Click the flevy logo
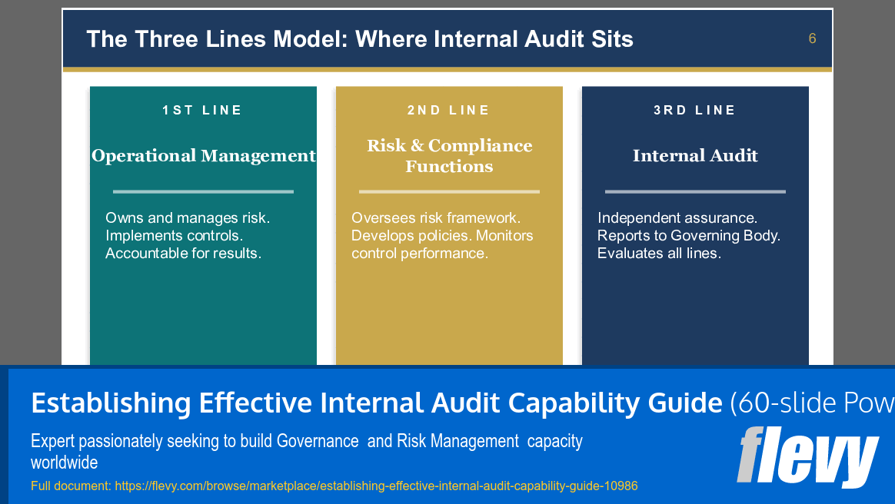Image resolution: width=895 pixels, height=504 pixels. pos(807,453)
